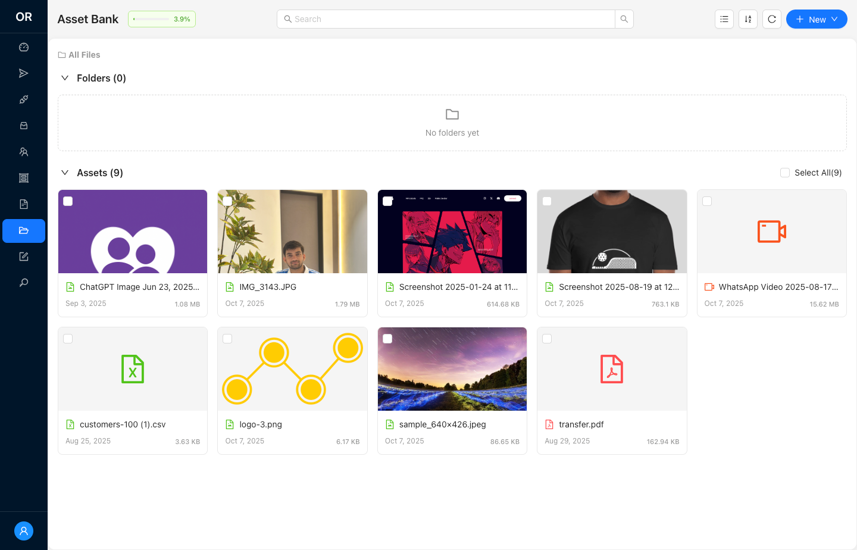Refresh the asset list
Viewport: 857px width, 550px height.
pyautogui.click(x=772, y=19)
